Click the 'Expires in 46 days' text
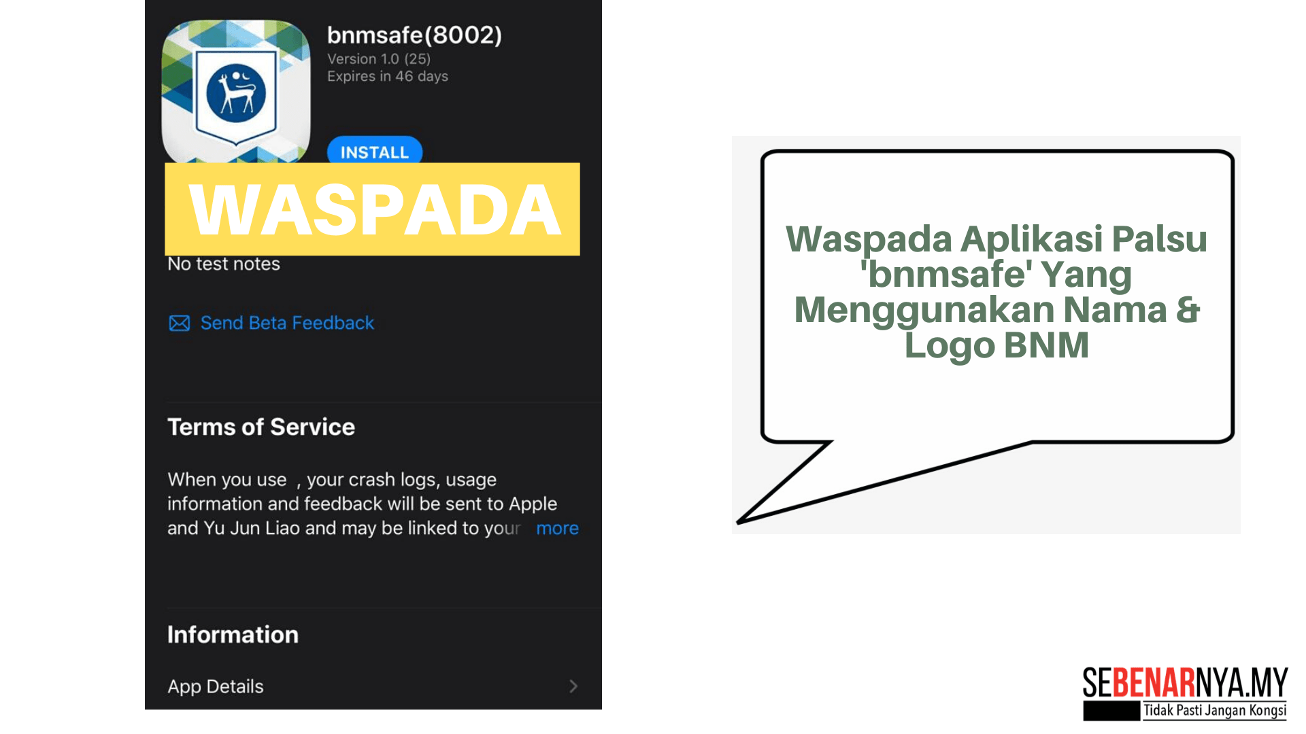1306x734 pixels. (388, 76)
